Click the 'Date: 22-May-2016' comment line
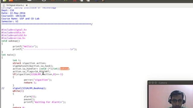This screenshot has height=108, width=193. click(13, 13)
